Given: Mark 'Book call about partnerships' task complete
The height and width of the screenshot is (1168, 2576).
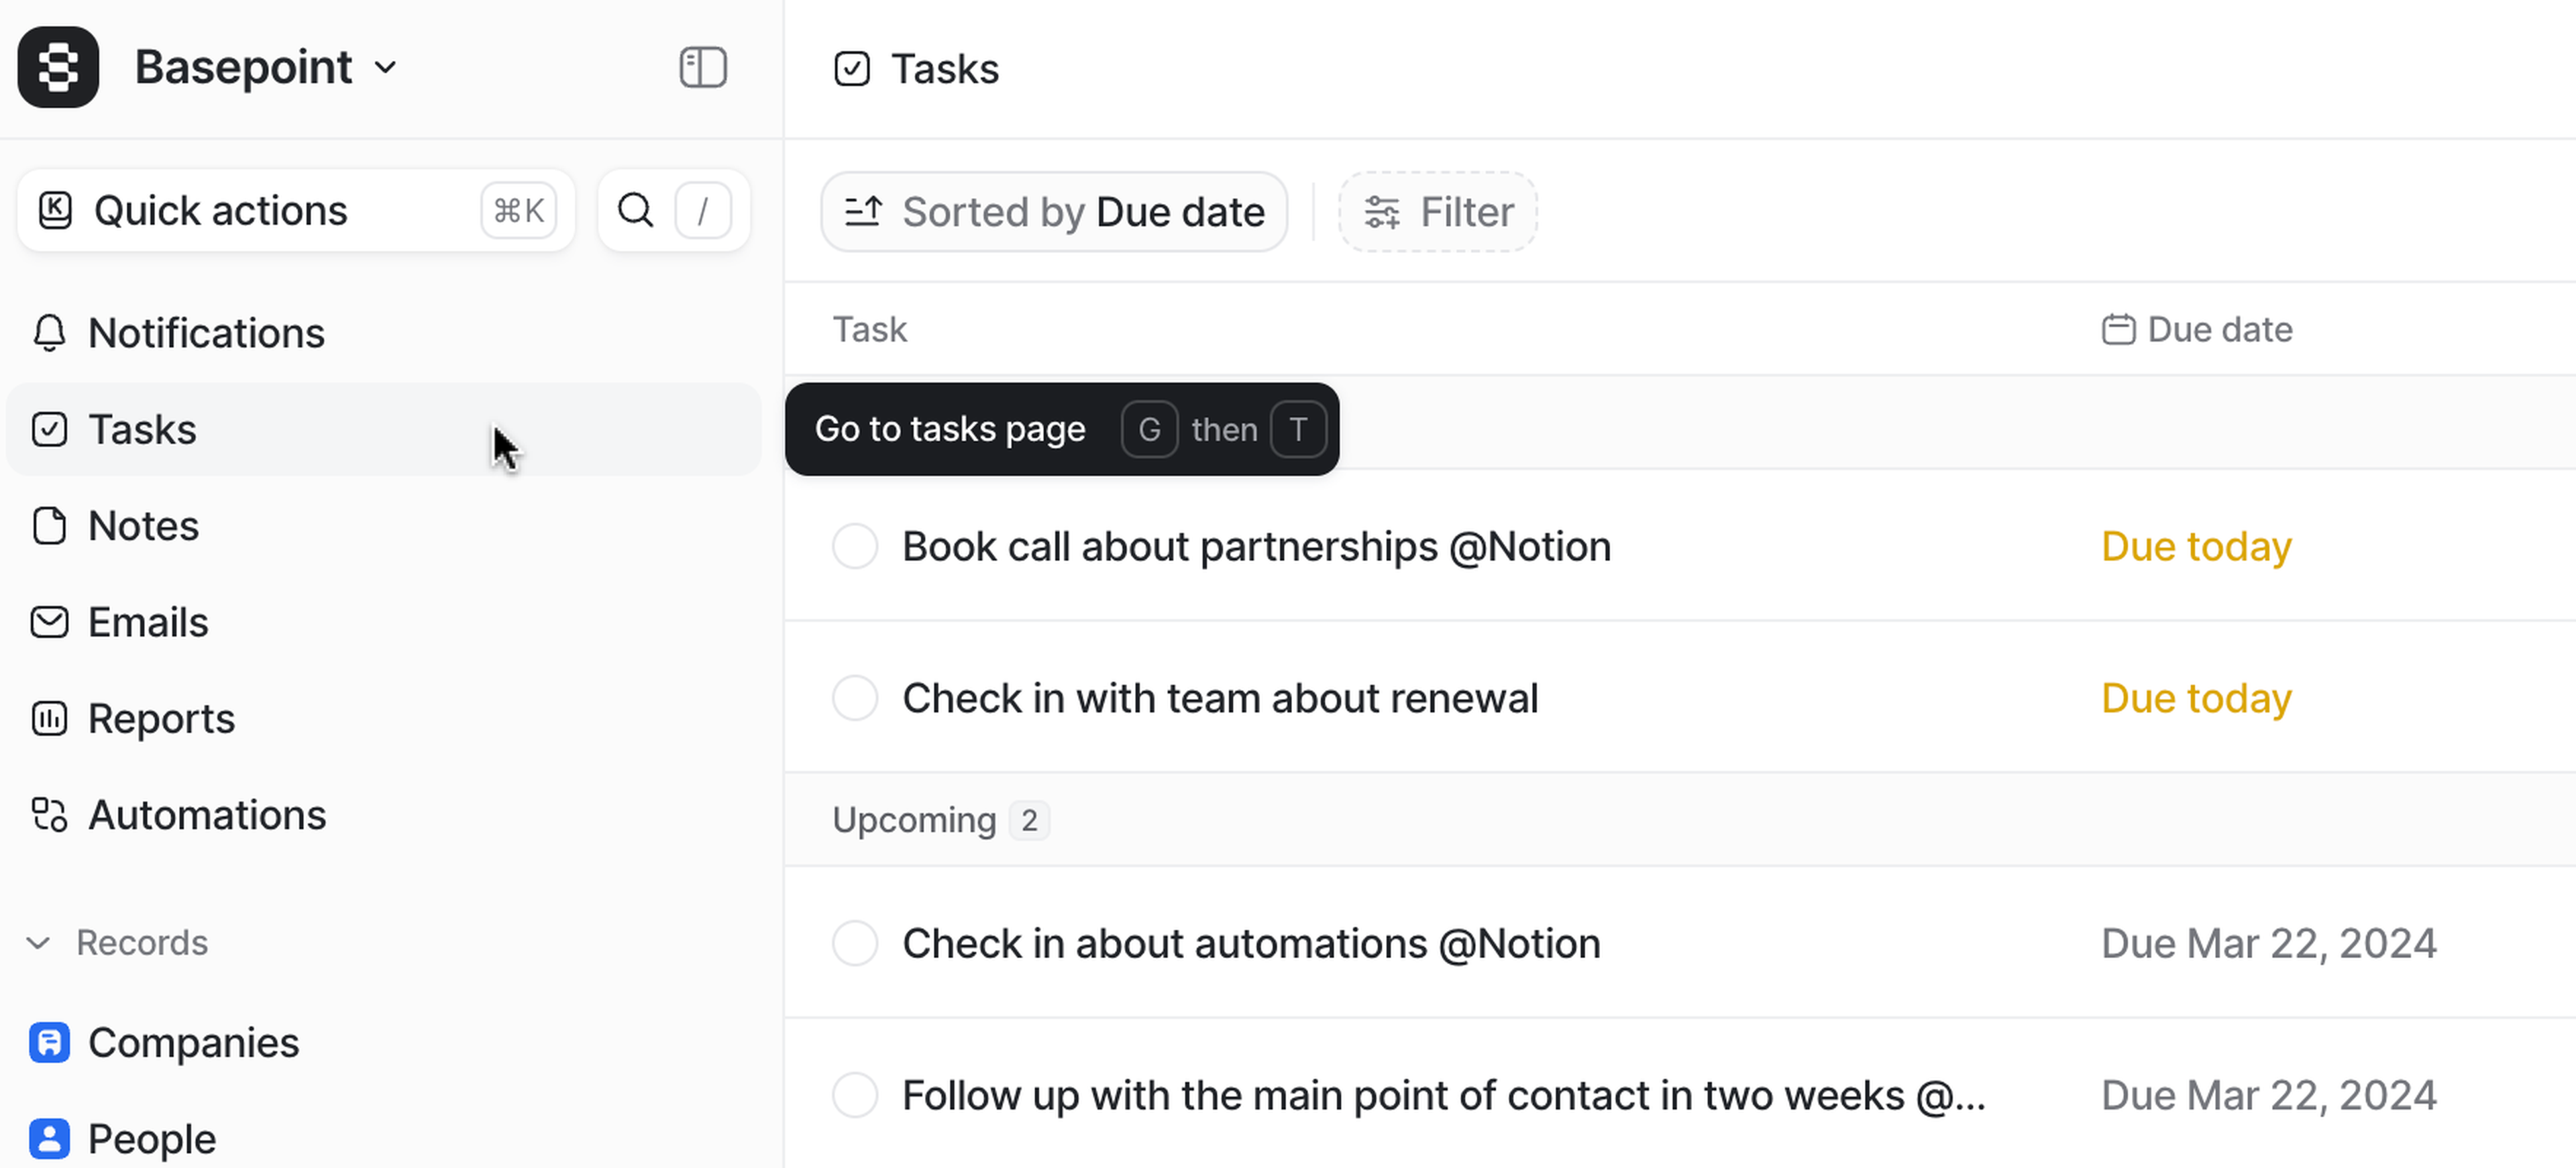Looking at the screenshot, I should (x=855, y=547).
